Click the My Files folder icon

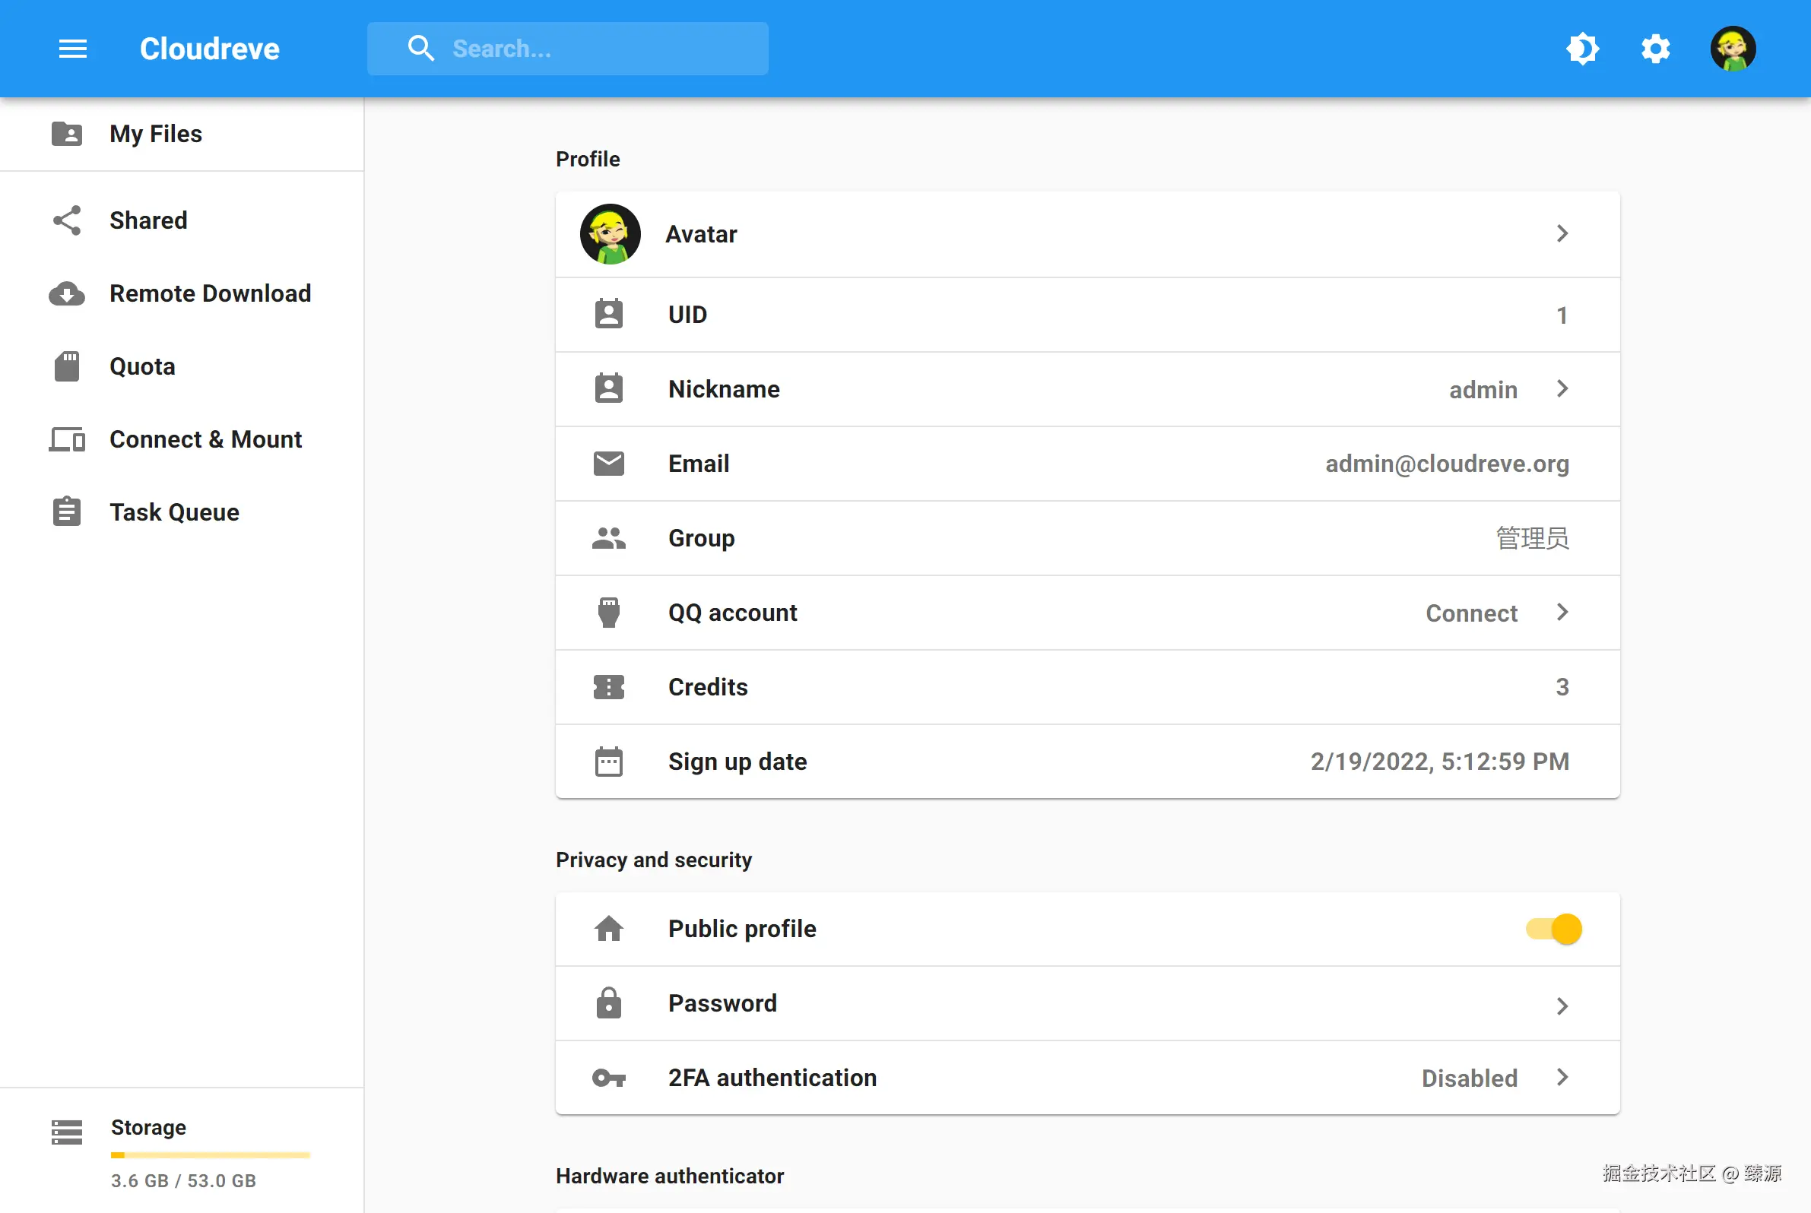pos(67,134)
